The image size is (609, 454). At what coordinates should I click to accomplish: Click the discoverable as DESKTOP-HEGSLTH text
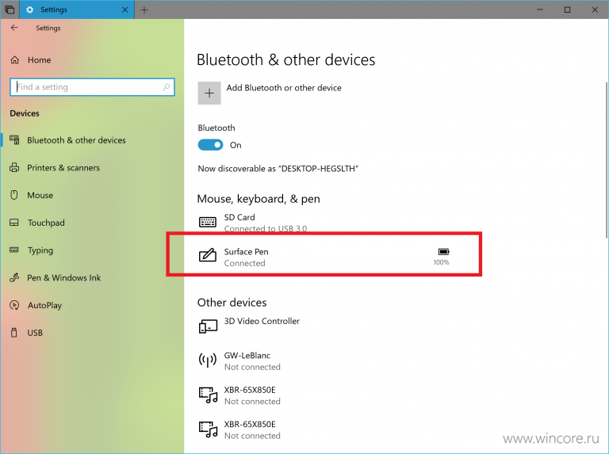[278, 169]
